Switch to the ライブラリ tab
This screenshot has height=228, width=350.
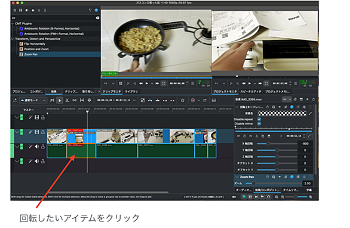pos(131,92)
